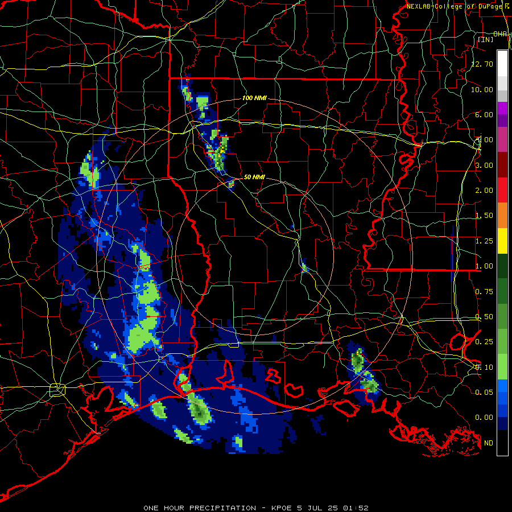This screenshot has width=512, height=512.
Task: Select the yellow legend color swatch
Action: pos(502,241)
